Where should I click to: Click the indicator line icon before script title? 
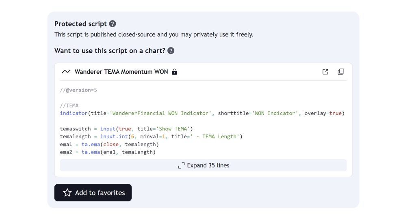(x=66, y=72)
